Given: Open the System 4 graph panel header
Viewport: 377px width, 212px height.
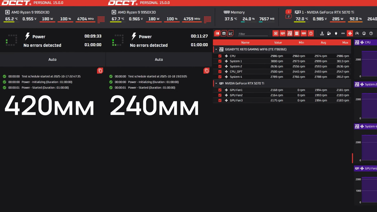Looking at the screenshot, I should coord(366,126).
